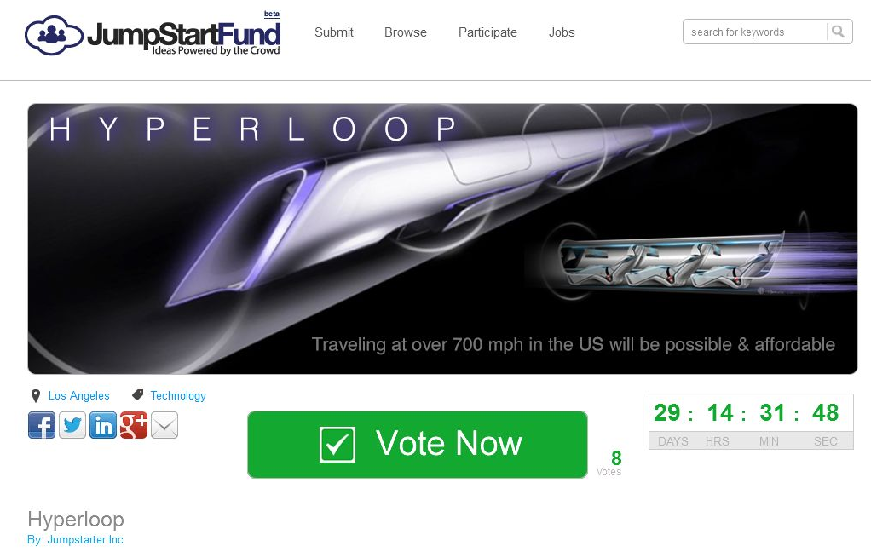Click the magnifying glass search icon

click(x=839, y=32)
